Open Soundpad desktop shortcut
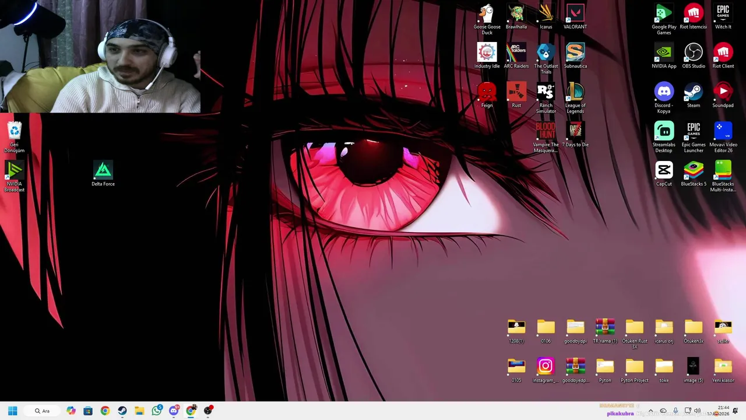 coord(723,95)
